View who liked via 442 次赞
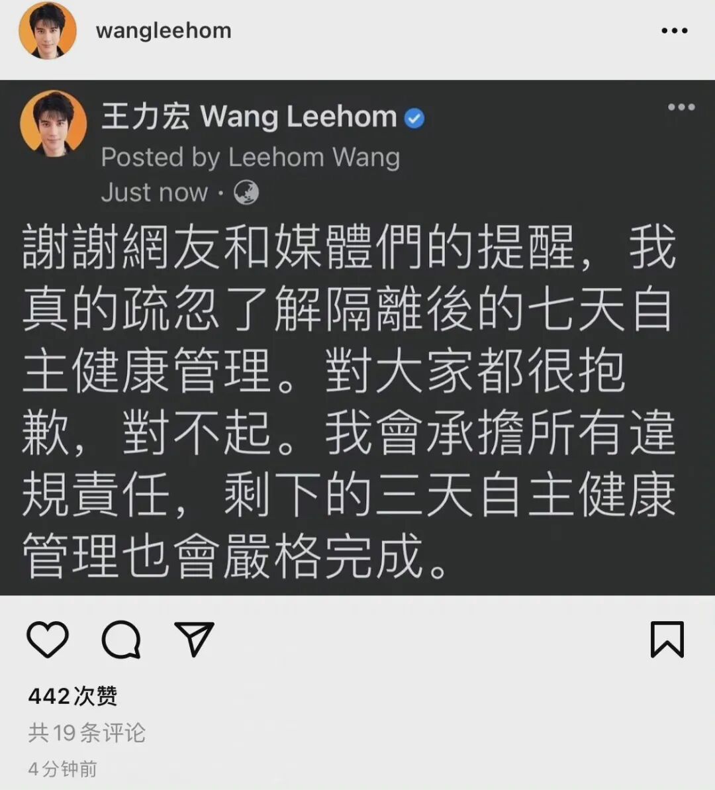715x790 pixels. 73,696
